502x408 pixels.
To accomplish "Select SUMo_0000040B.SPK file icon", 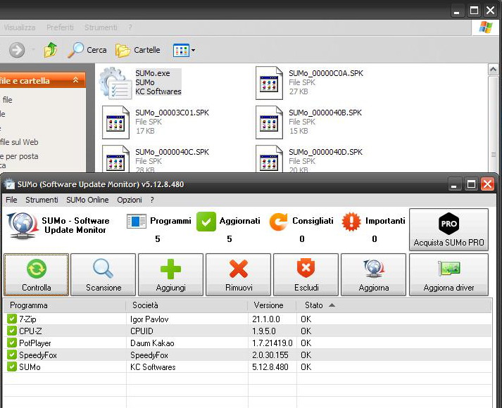I will [x=269, y=122].
